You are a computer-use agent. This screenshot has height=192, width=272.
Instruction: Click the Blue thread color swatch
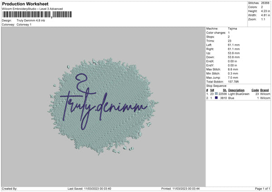pyautogui.click(x=216, y=98)
